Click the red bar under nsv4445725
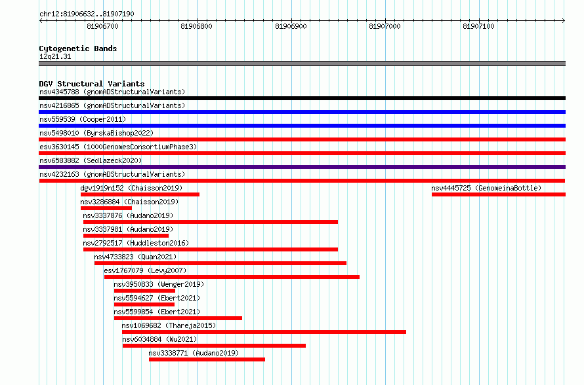The width and height of the screenshot is (584, 385). pyautogui.click(x=499, y=194)
